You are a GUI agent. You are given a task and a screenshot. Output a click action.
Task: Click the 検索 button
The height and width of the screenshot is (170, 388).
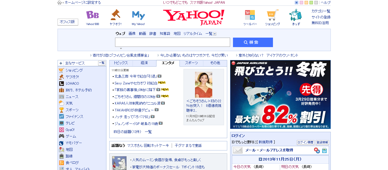253,42
